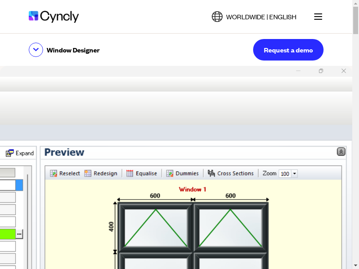The width and height of the screenshot is (359, 269).
Task: Click the Equalise toolbar icon
Action: click(130, 174)
